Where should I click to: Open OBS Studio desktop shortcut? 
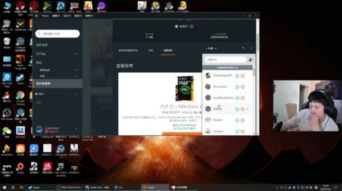click(7, 114)
